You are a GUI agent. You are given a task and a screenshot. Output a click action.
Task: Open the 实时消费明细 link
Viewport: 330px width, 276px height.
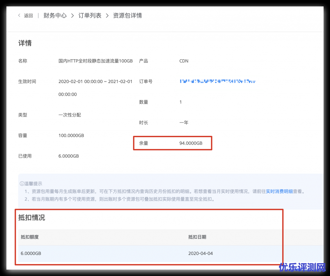click(279, 191)
